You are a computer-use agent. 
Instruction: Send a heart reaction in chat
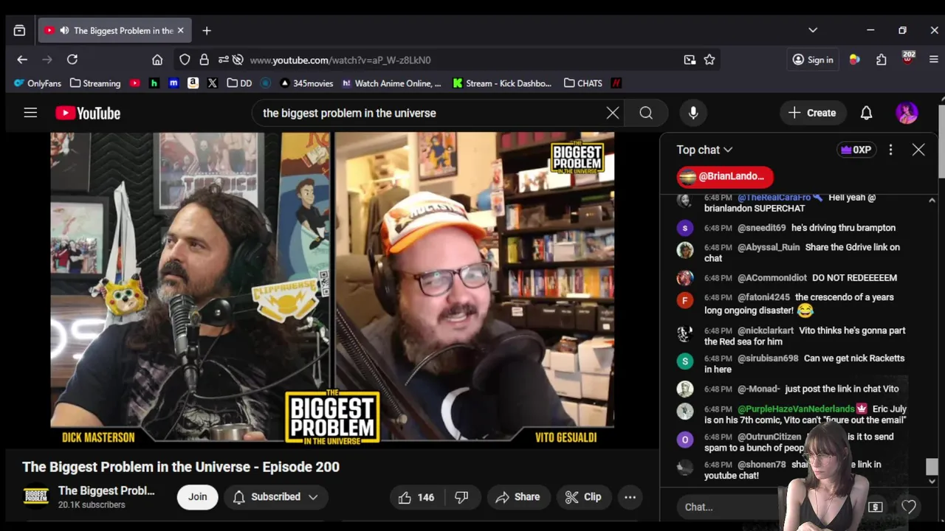click(909, 507)
